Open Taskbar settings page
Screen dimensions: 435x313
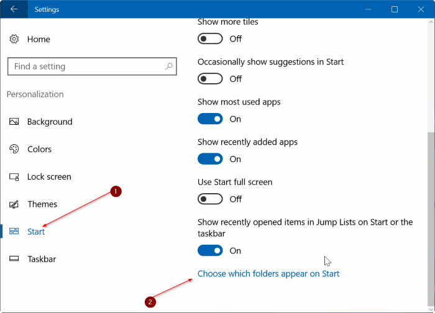[42, 259]
